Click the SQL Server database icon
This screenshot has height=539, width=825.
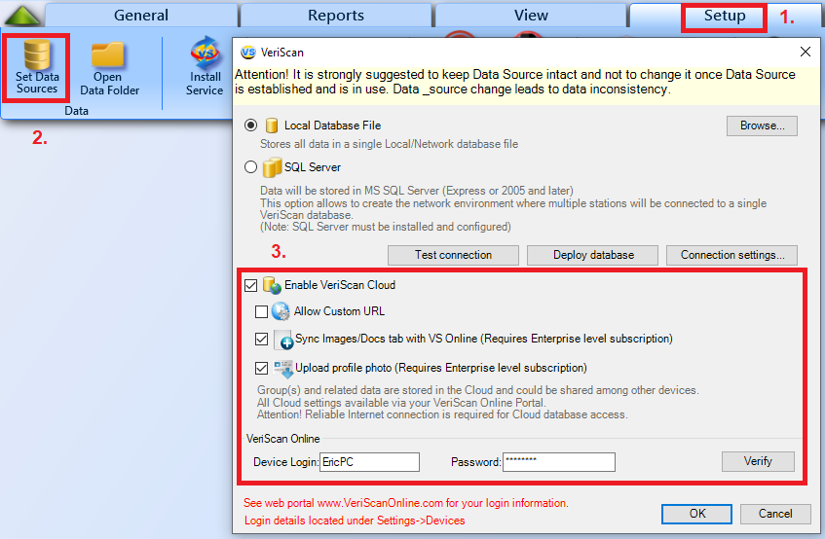pyautogui.click(x=272, y=167)
